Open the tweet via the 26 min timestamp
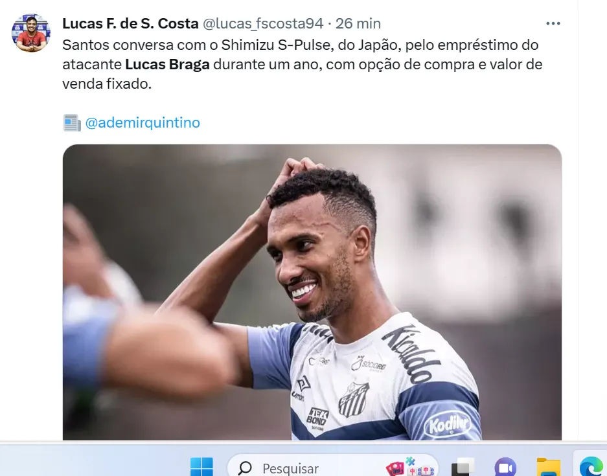 click(358, 23)
